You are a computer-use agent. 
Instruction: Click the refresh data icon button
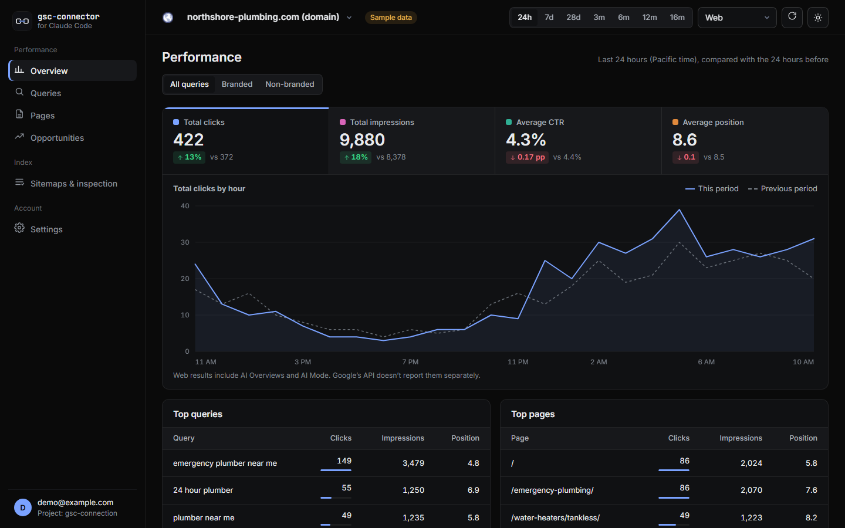pyautogui.click(x=792, y=17)
